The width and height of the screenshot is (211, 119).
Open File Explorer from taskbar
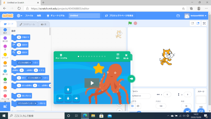click(x=93, y=116)
